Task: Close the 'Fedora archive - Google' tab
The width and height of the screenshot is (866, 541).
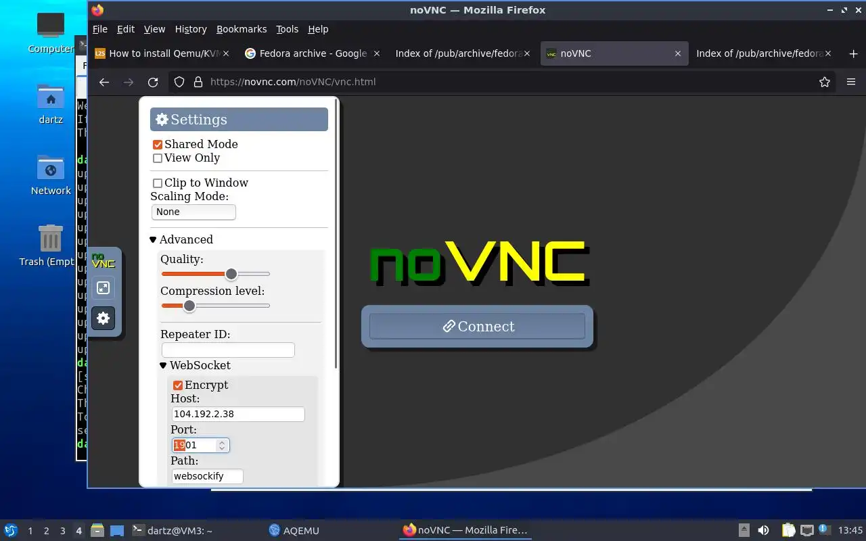Action: point(377,53)
